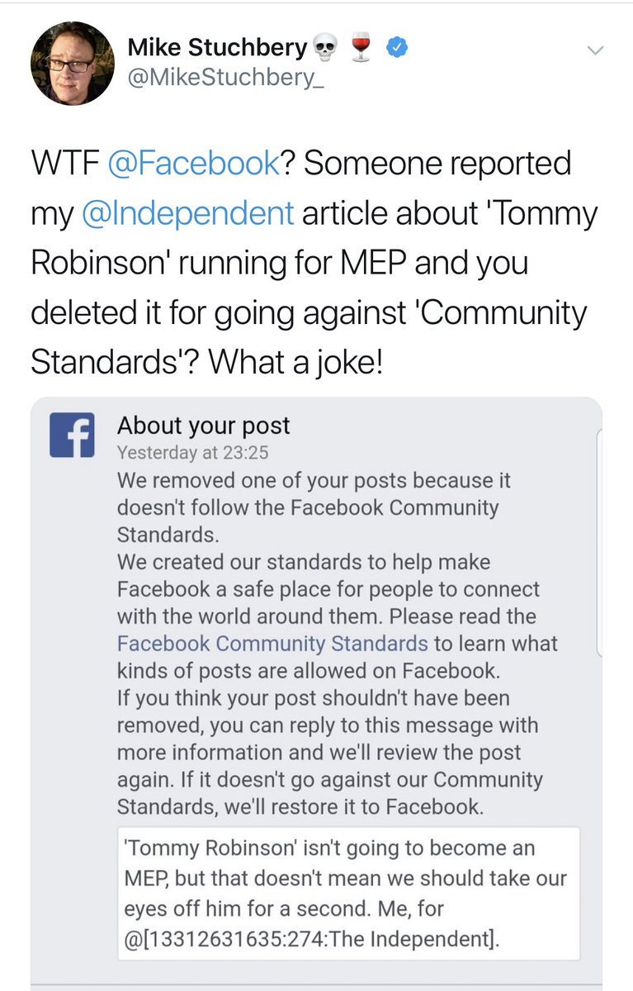Open Mike Stuchbery's profile photo

click(72, 64)
